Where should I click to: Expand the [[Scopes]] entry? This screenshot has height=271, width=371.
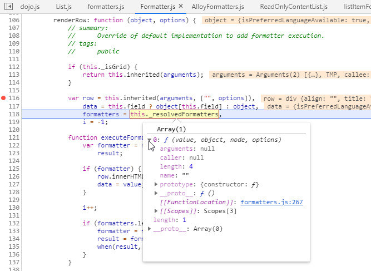[x=156, y=211]
